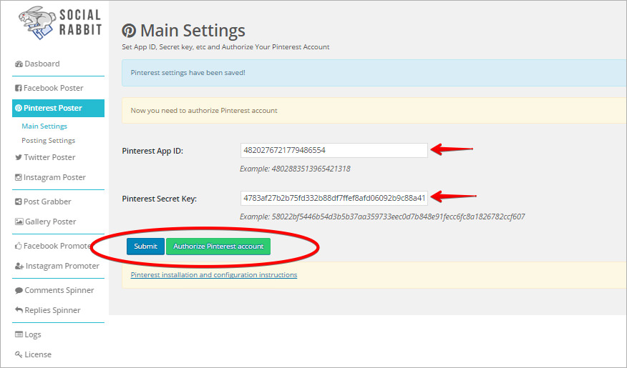The width and height of the screenshot is (627, 368).
Task: Click the Comments Spinner bubble icon
Action: (x=19, y=290)
